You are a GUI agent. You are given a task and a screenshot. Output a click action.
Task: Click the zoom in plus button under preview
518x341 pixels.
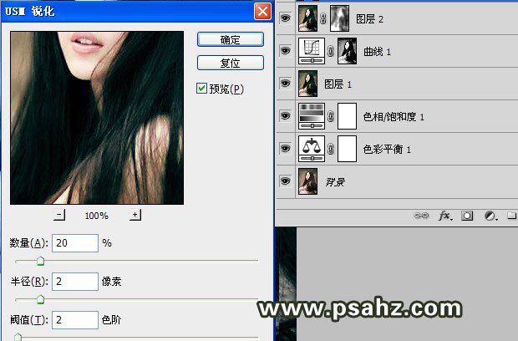135,215
